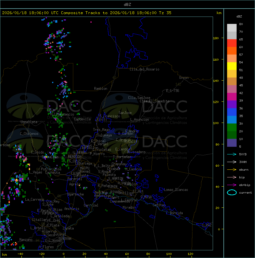Click the 'Composite Tracks' timestamp header text
255x258 pixels.
coord(87,13)
